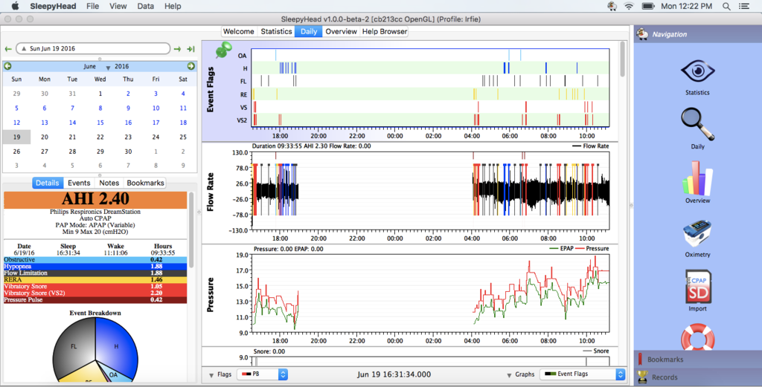The image size is (762, 387).
Task: Open the Overview bar chart icon
Action: [698, 178]
